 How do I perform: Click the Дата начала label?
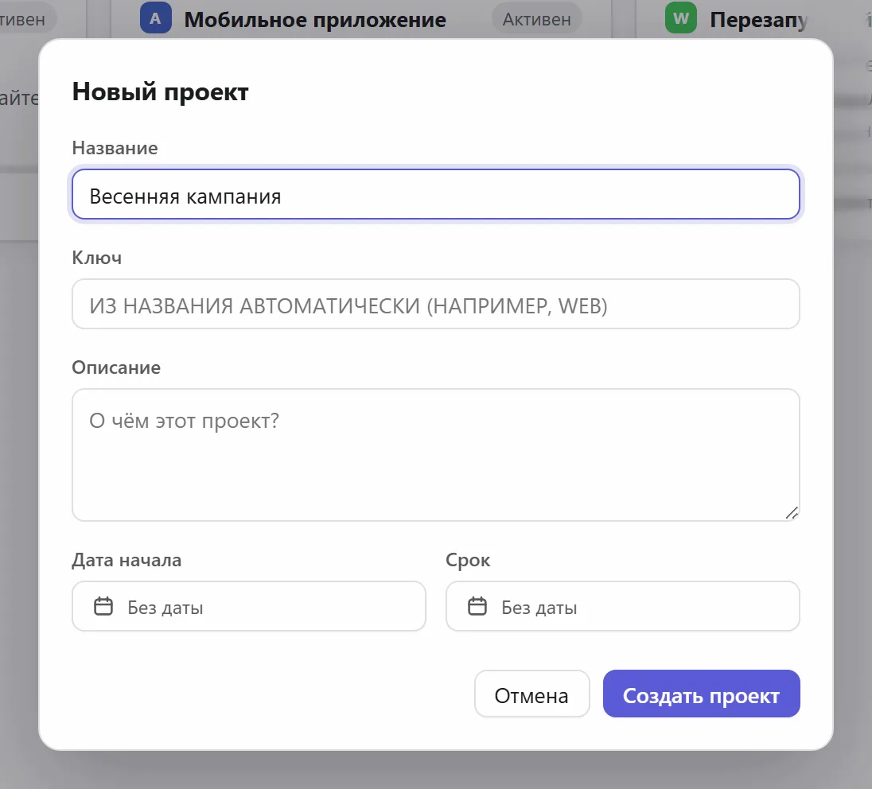click(x=127, y=560)
